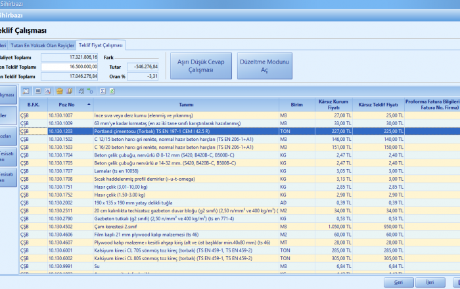Viewport: 460px width, 289px height.
Task: Click the Geri button
Action: pos(398,282)
